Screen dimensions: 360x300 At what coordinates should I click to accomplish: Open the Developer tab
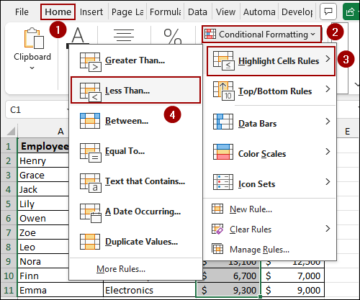297,12
